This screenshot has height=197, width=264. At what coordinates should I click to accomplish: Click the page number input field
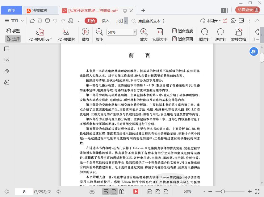coord(24,192)
